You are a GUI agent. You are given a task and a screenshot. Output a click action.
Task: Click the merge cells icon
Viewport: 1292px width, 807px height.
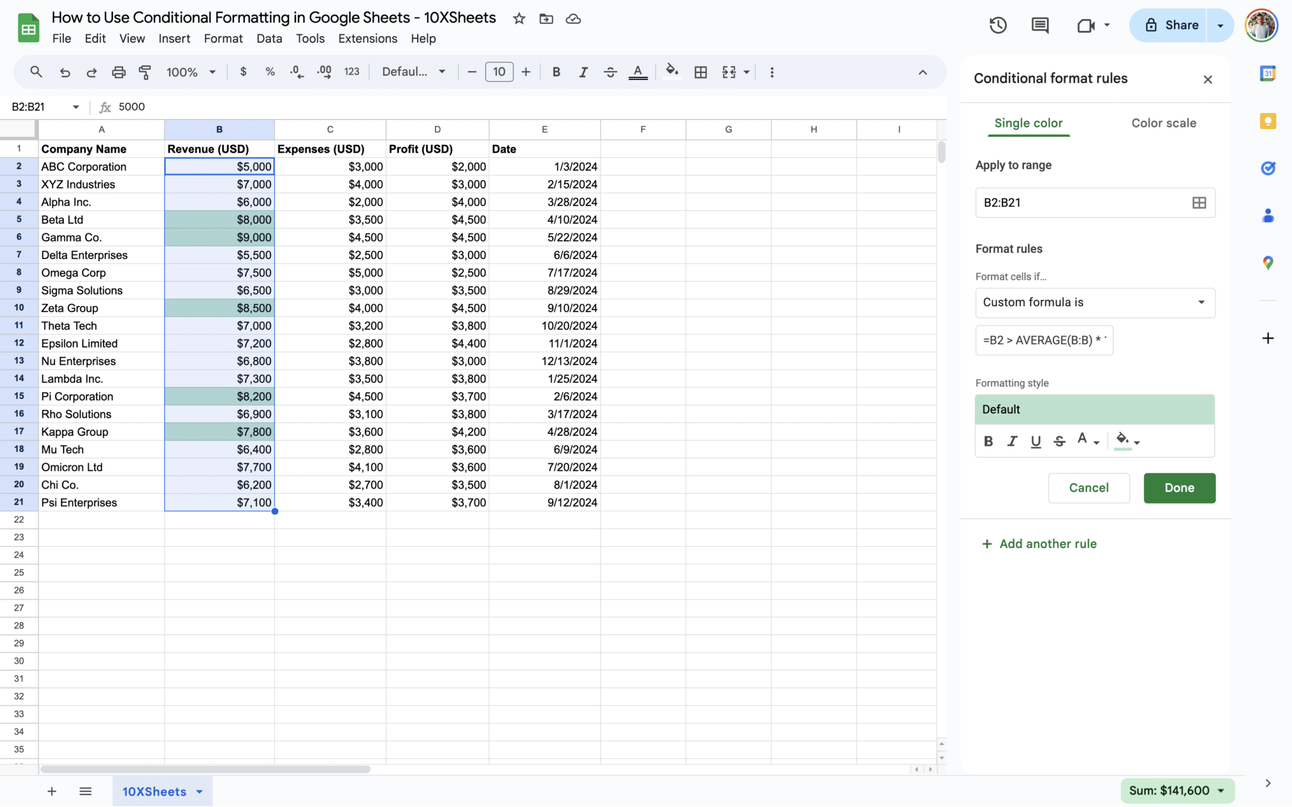(729, 72)
